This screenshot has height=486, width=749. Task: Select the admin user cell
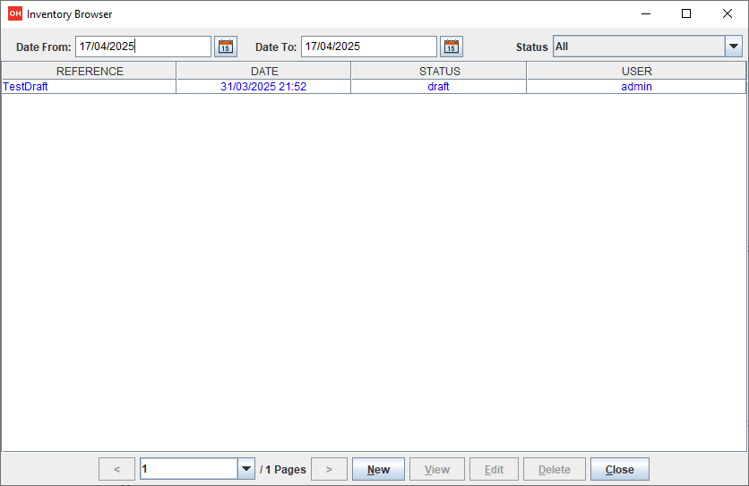click(636, 87)
